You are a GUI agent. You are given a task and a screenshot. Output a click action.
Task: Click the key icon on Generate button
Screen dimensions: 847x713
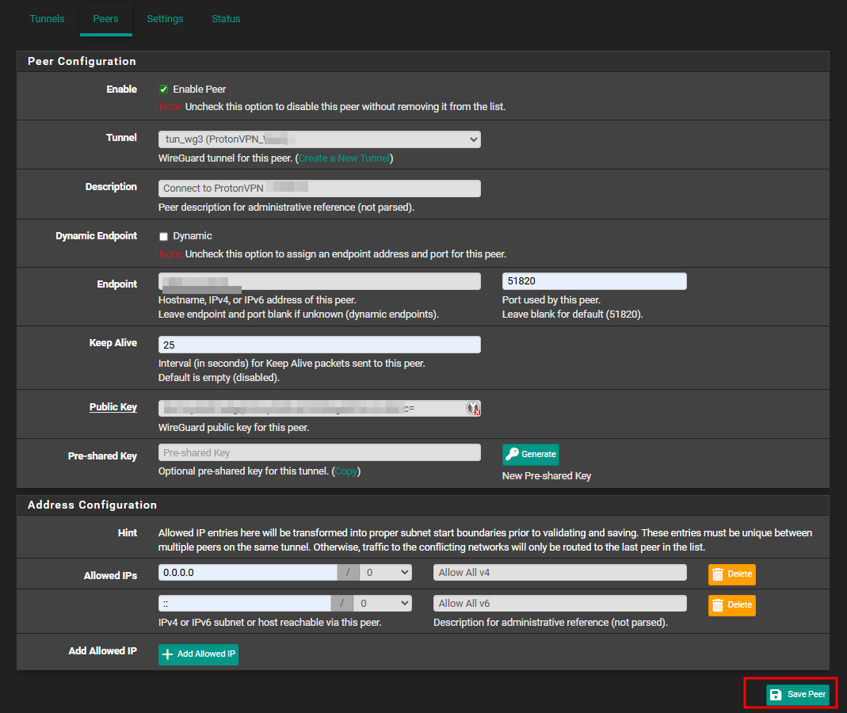512,454
